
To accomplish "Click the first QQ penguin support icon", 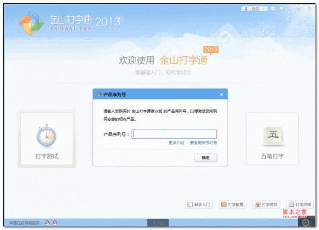I will (x=47, y=223).
